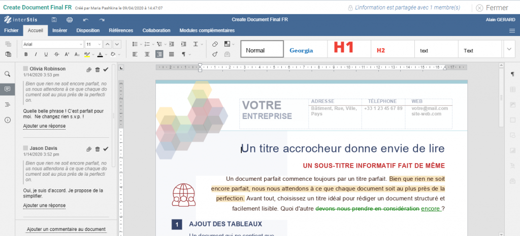
Task: Expand the styles gallery chevron
Action: pyautogui.click(x=509, y=49)
